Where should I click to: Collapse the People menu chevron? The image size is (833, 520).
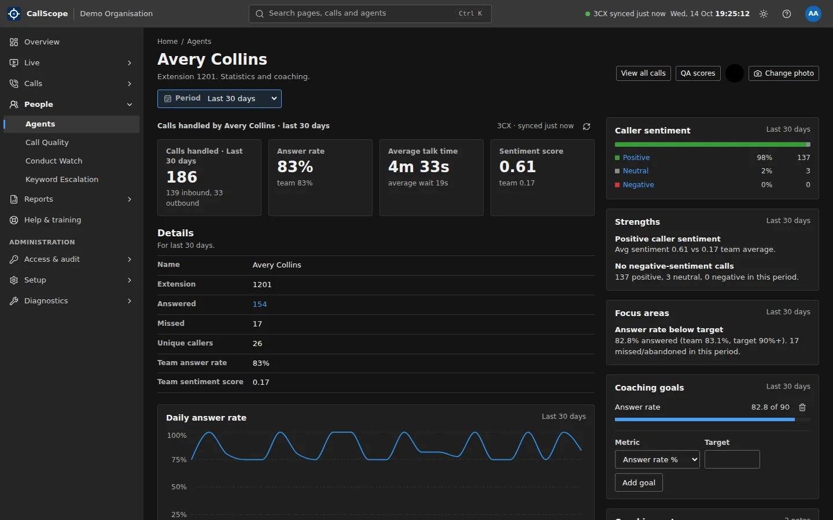130,105
